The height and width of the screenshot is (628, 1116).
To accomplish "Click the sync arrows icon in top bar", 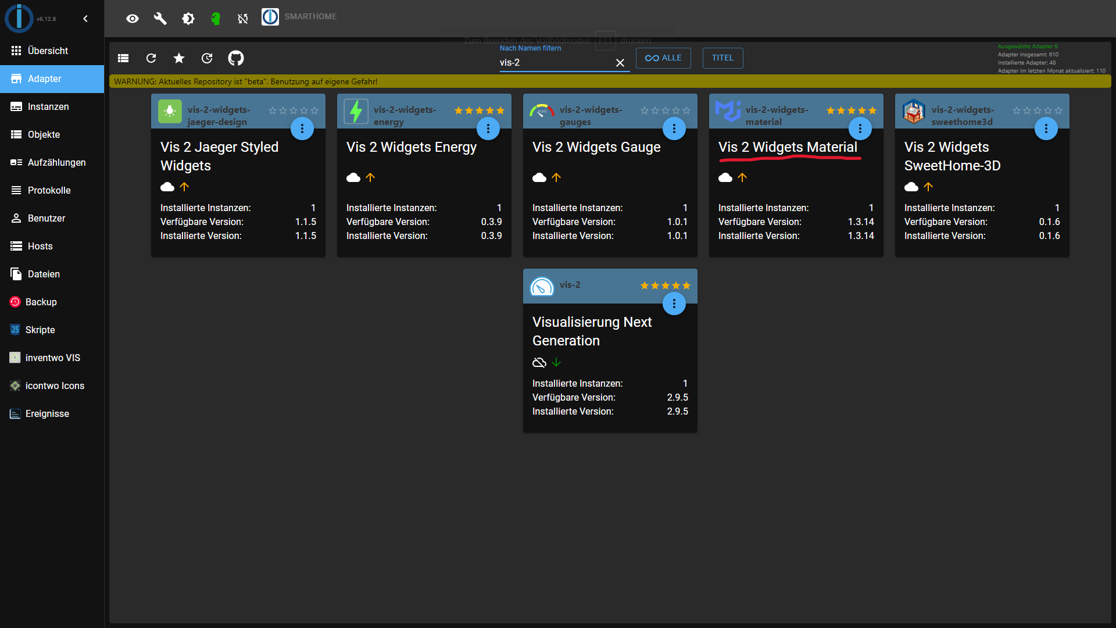I will point(243,19).
